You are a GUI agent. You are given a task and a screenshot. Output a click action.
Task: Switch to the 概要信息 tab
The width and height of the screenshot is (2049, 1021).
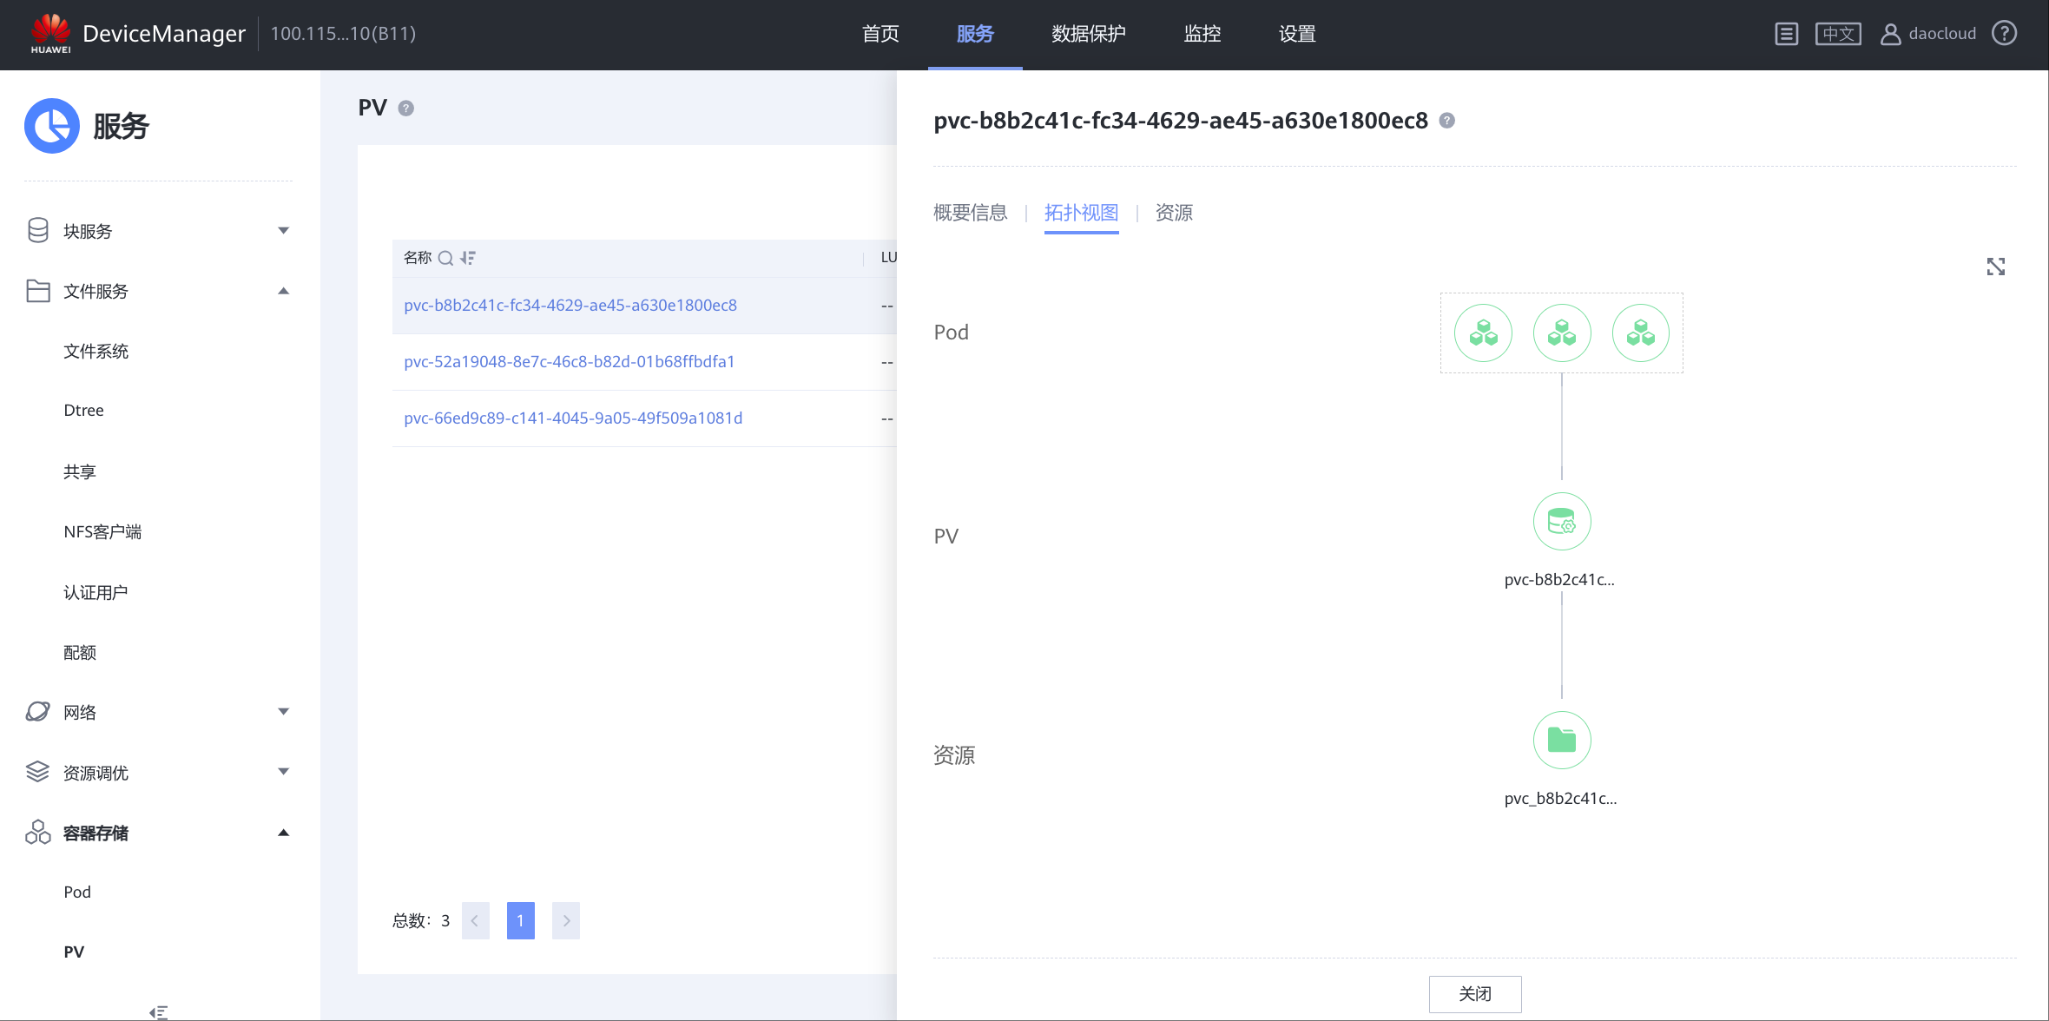(x=970, y=213)
